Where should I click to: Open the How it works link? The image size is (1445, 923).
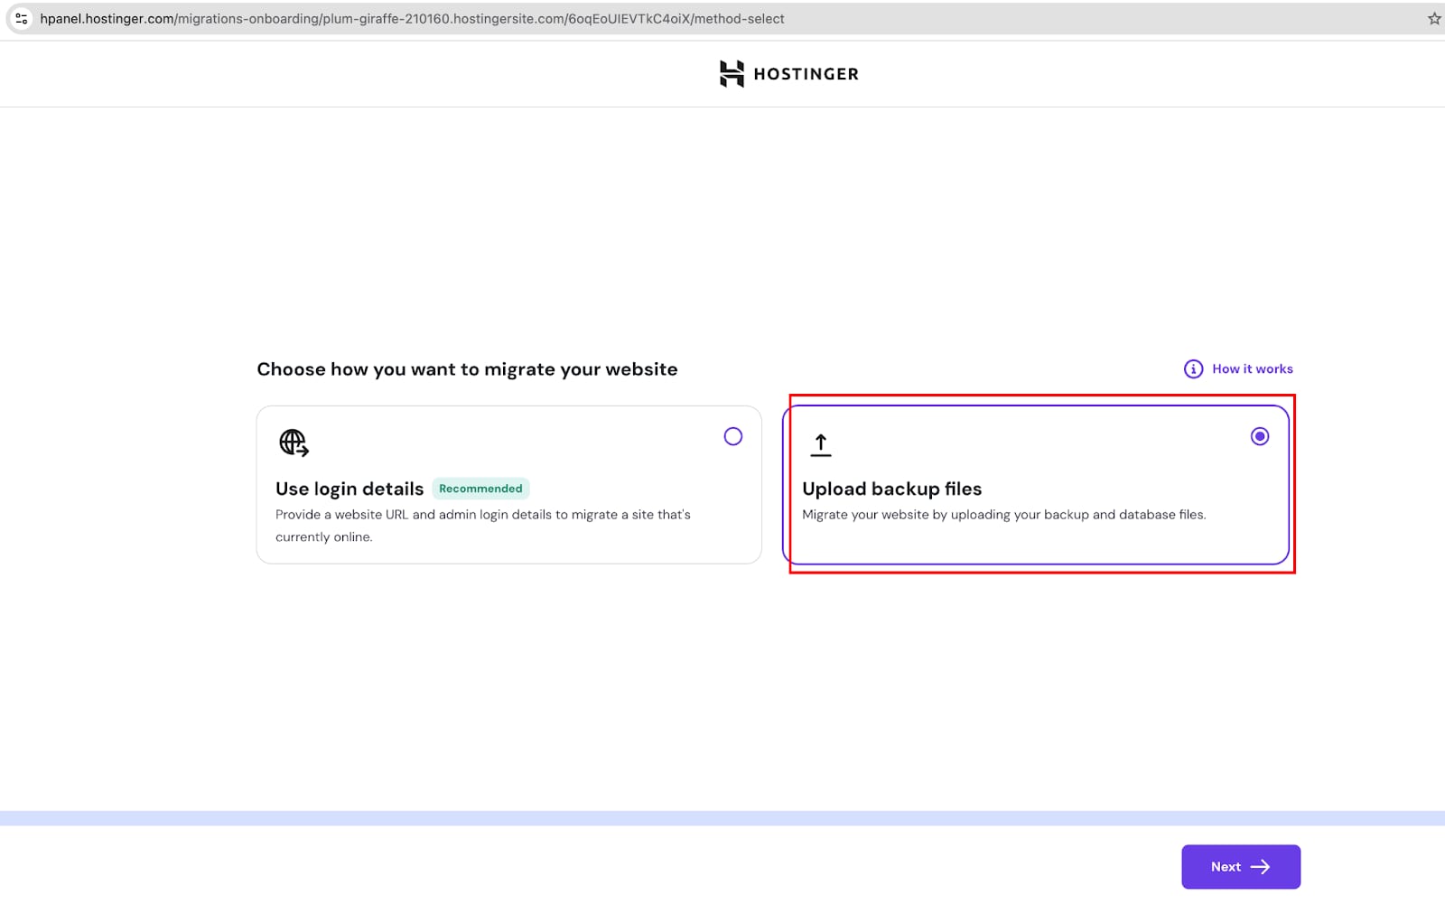point(1252,368)
